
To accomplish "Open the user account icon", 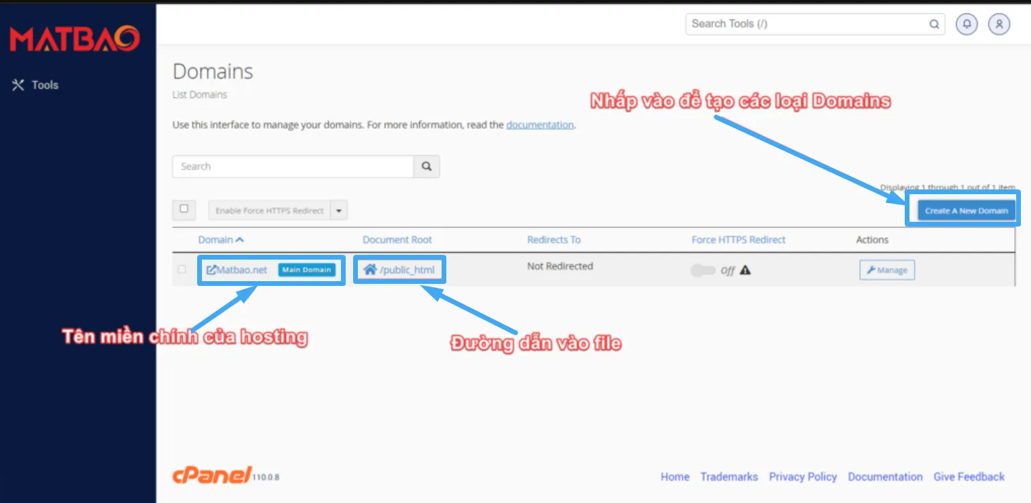I will (x=999, y=24).
